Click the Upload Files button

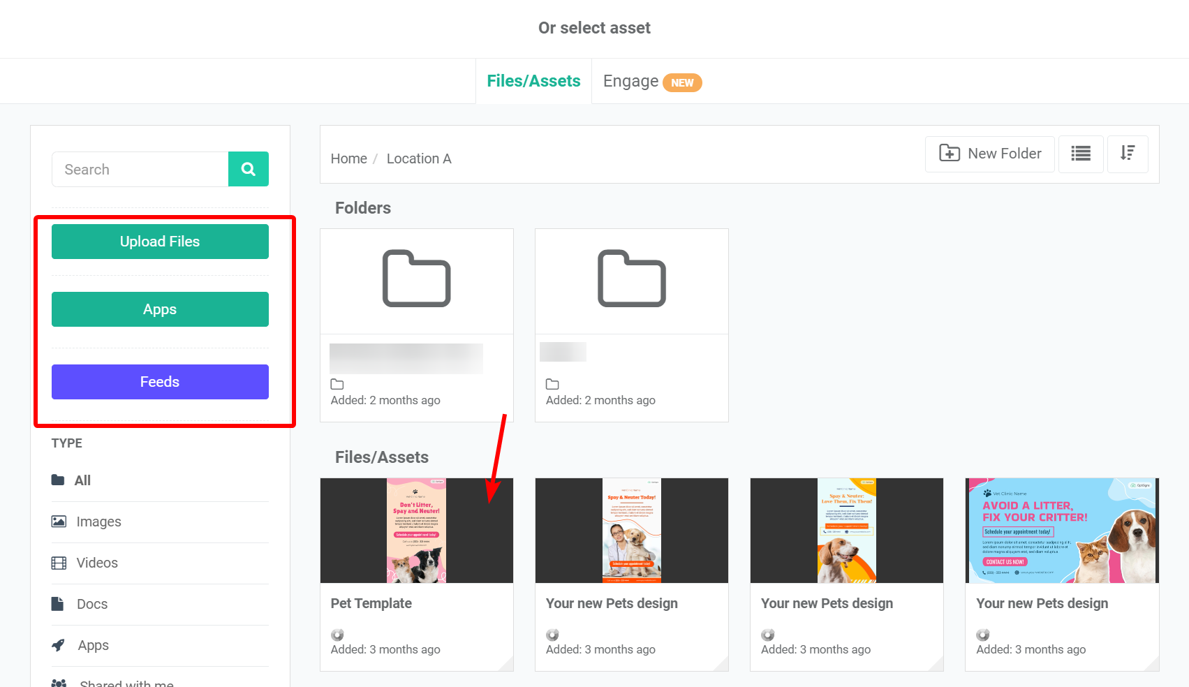(x=160, y=242)
